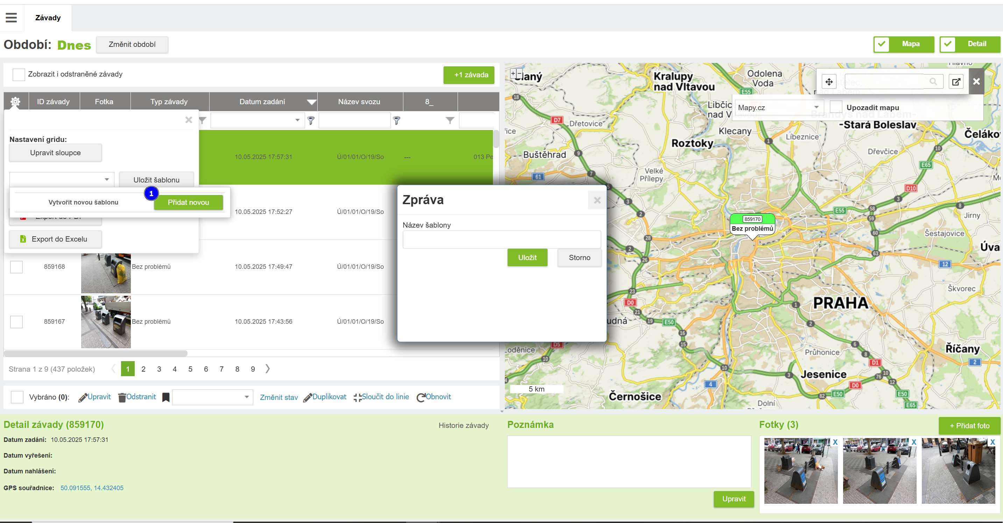Click the map pan/move icon
The height and width of the screenshot is (523, 1003).
click(828, 82)
